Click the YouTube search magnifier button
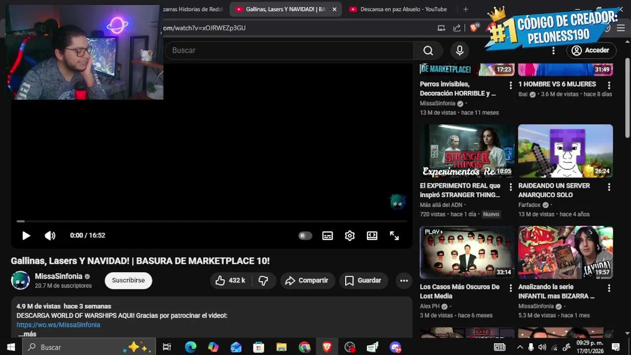The height and width of the screenshot is (355, 631). [428, 50]
